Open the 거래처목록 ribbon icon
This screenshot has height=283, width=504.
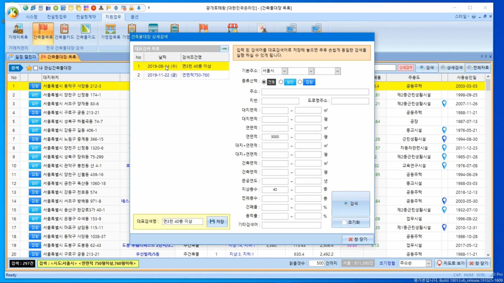tap(18, 31)
